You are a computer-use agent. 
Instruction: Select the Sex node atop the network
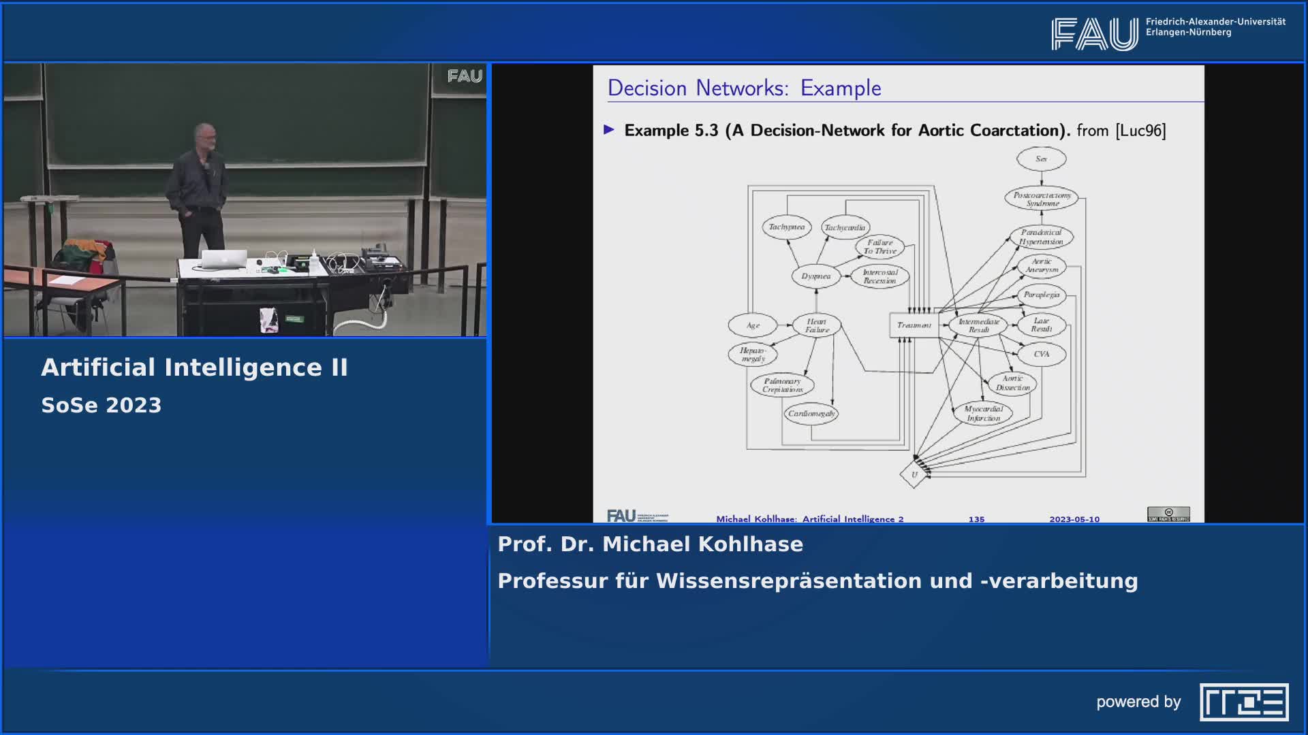point(1041,159)
